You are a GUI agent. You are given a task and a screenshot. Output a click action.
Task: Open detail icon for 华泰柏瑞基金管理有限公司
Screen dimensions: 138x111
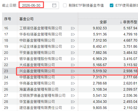[73, 34]
